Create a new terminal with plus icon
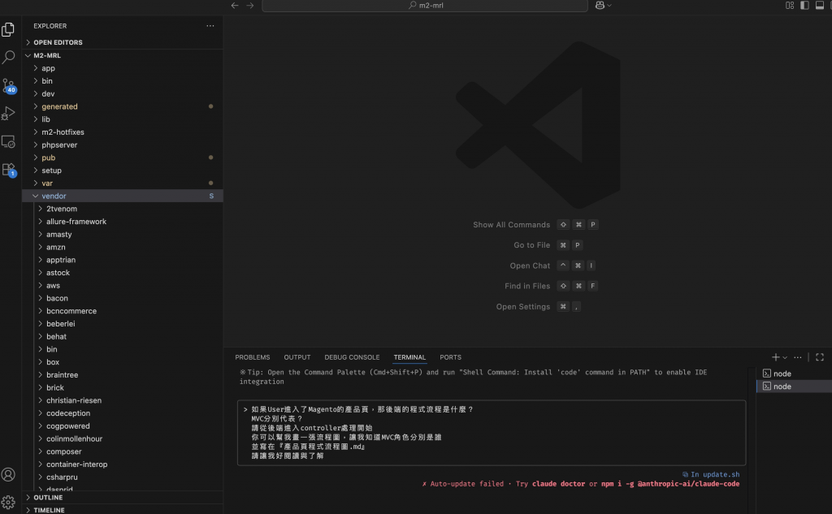Viewport: 832px width, 514px height. 776,357
